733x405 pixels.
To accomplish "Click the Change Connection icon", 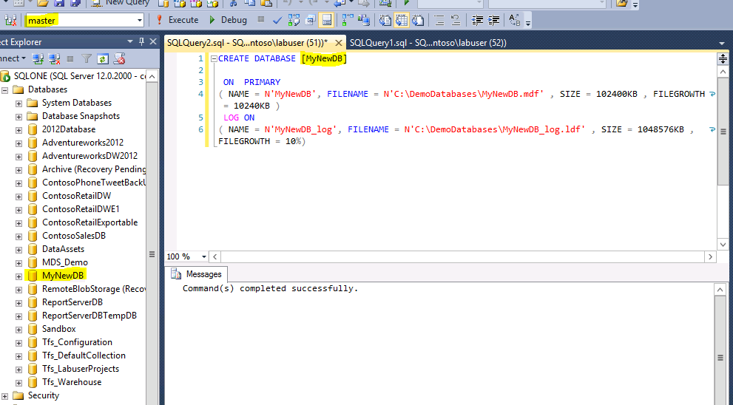I will pyautogui.click(x=10, y=20).
